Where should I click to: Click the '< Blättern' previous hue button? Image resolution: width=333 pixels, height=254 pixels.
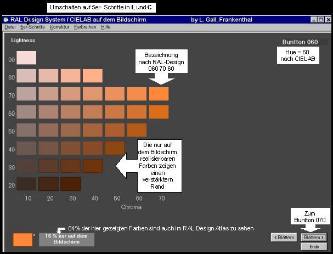(284, 238)
